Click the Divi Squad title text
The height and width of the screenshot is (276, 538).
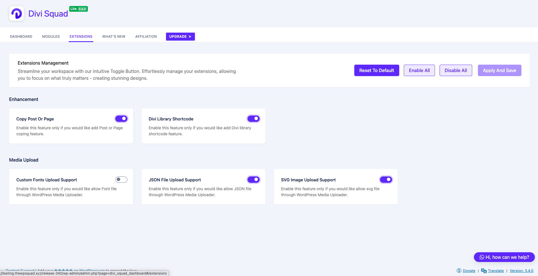point(48,14)
